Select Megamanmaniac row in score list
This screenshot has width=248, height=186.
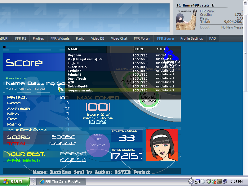pyautogui.click(x=123, y=90)
